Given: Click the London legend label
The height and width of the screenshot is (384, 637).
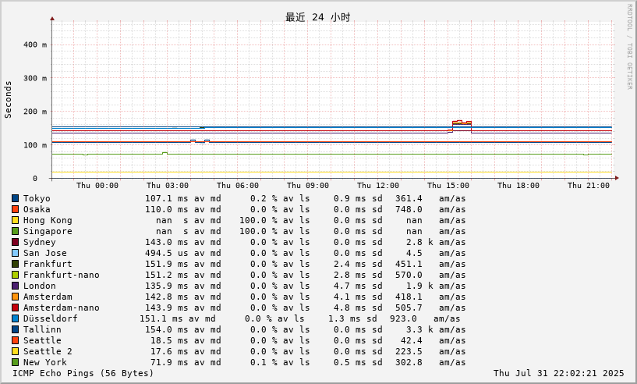Looking at the screenshot, I should click(x=40, y=286).
